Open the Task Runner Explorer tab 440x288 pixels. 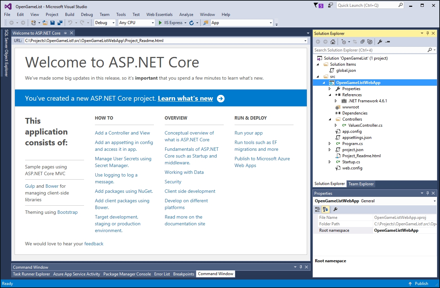coord(31,274)
